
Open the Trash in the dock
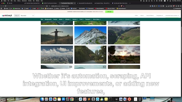[140, 99]
